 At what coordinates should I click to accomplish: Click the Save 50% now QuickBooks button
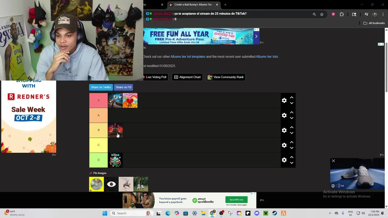click(236, 200)
